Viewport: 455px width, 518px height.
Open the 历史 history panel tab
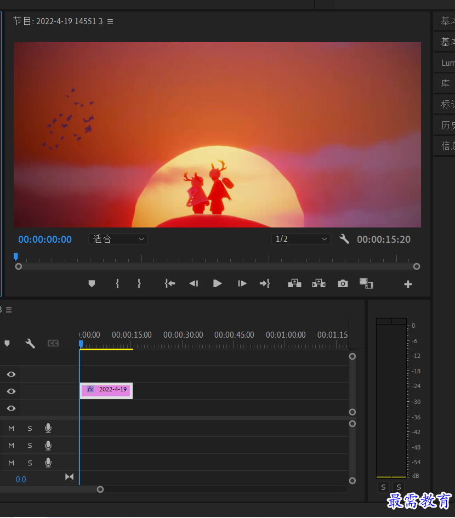tap(445, 125)
